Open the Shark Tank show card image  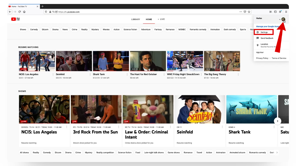click(252, 109)
